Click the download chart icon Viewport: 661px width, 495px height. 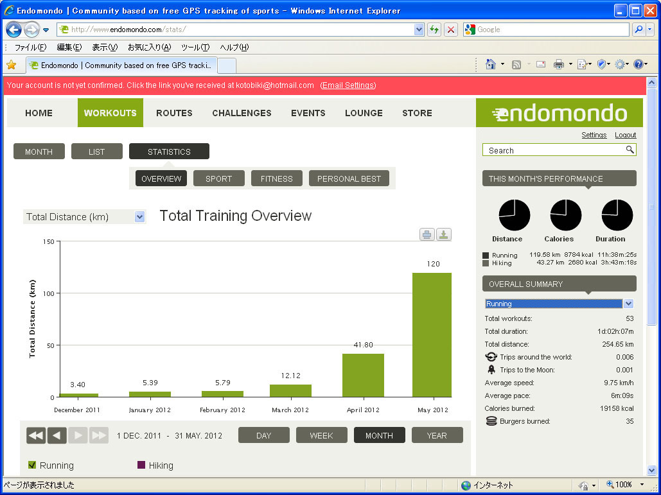(444, 234)
